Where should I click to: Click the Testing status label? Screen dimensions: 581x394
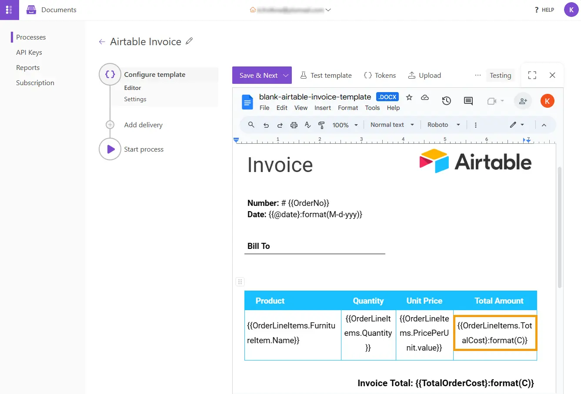(500, 75)
